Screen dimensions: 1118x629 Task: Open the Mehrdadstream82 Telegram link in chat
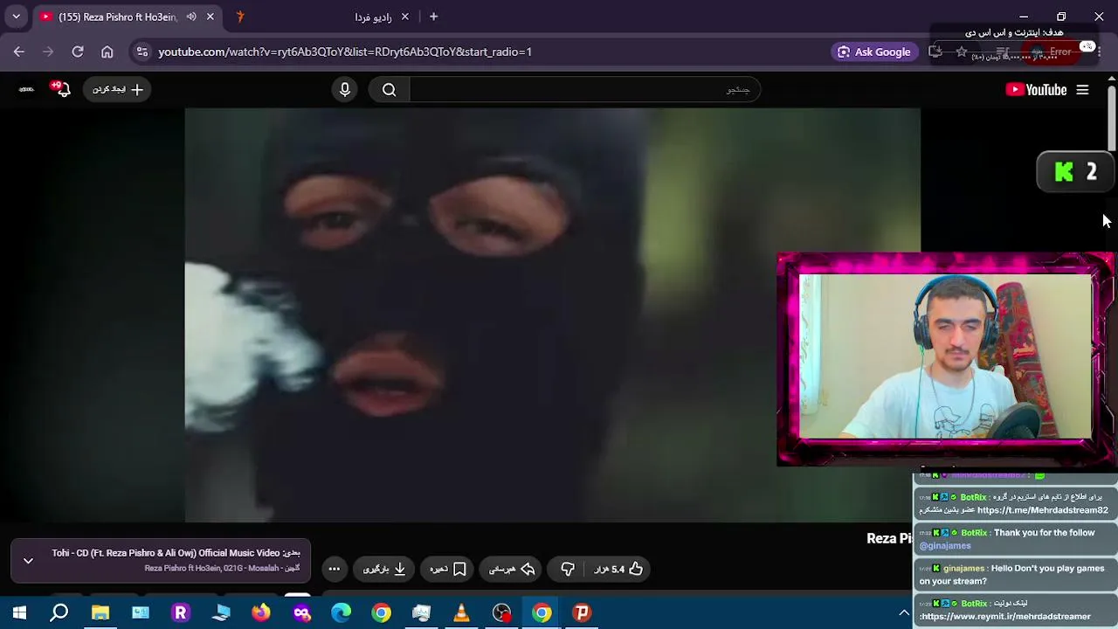[1043, 510]
